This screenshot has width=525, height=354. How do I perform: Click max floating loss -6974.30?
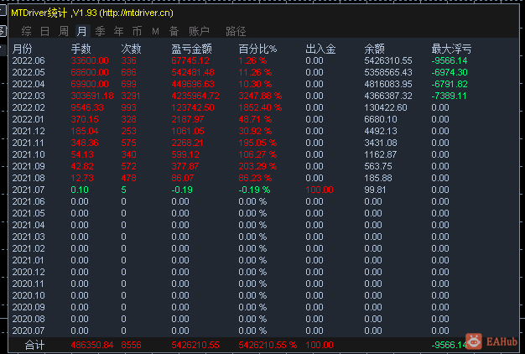450,72
